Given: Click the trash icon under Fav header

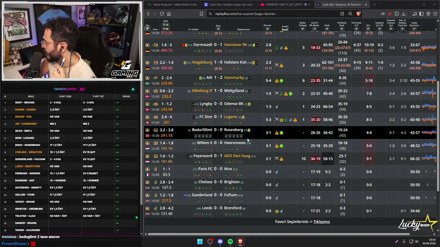Looking at the screenshot, I should (x=147, y=29).
